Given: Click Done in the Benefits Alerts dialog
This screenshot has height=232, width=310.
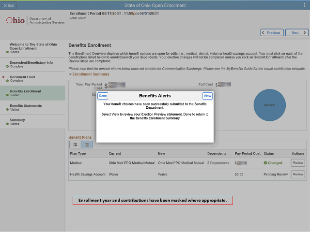Looking at the screenshot, I should pos(103,96).
